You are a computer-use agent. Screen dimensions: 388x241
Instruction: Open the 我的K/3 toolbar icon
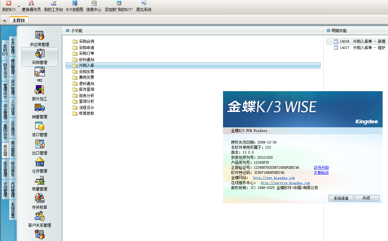(x=9, y=6)
